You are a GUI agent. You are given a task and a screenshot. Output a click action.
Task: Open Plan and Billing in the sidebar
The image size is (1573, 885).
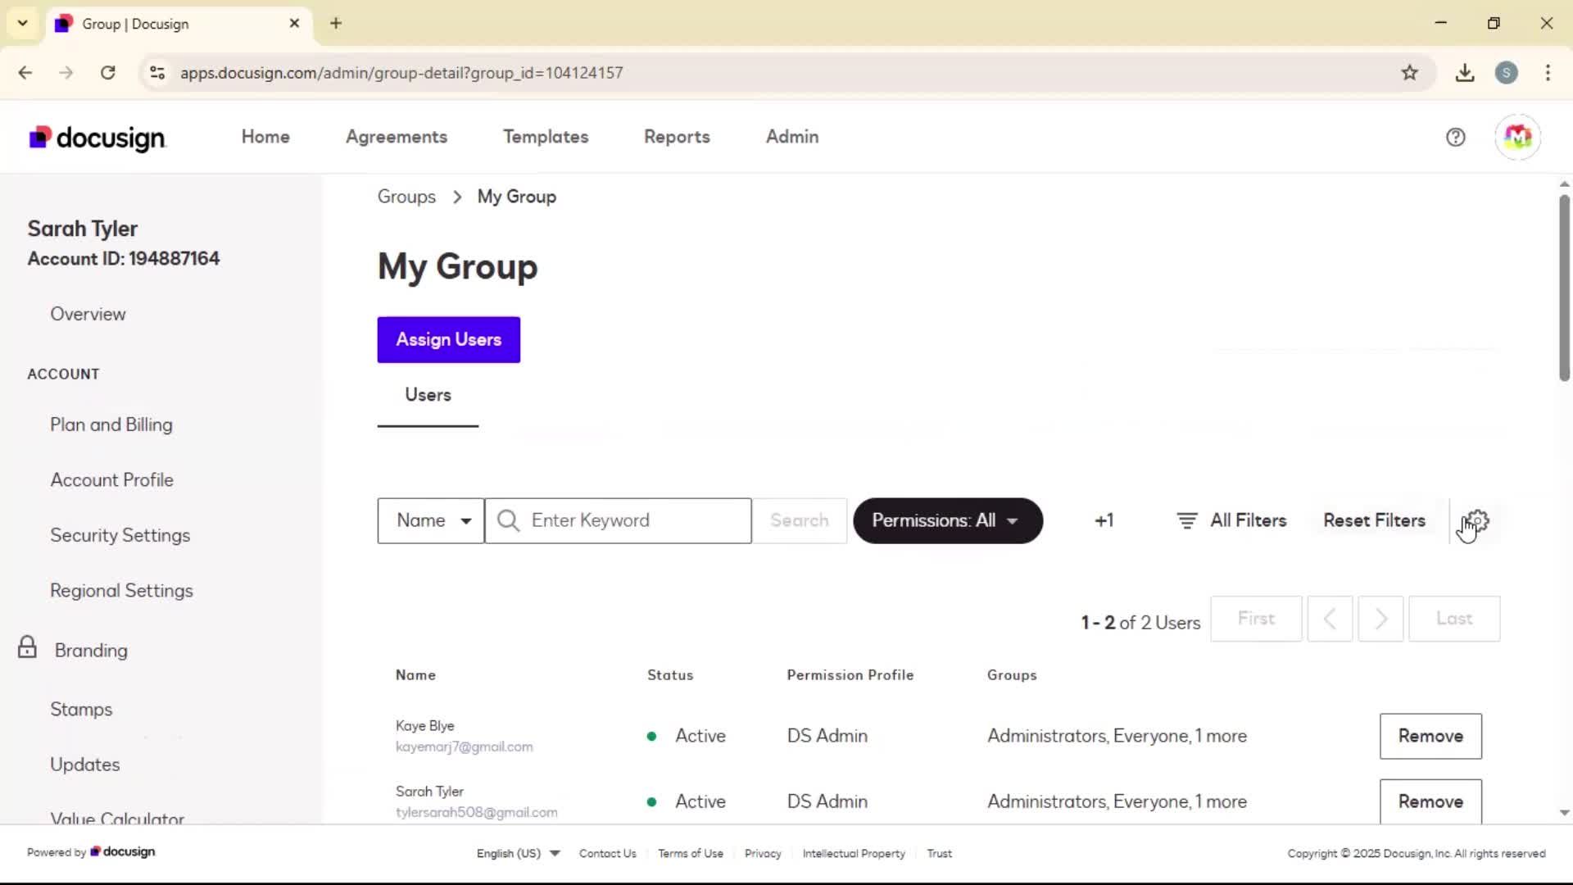[x=111, y=424]
